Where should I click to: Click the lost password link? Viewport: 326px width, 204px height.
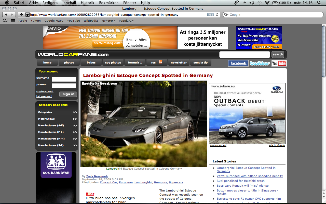(x=44, y=96)
